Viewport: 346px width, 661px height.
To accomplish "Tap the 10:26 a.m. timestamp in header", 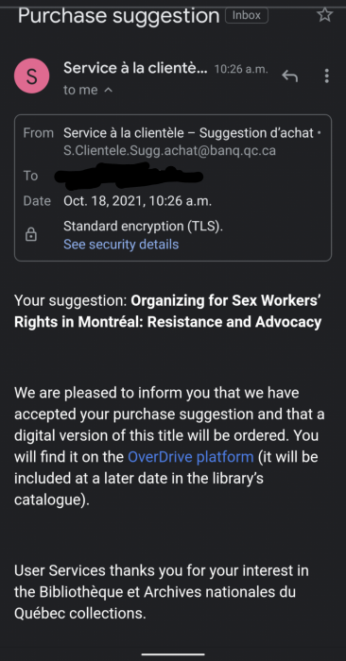I will pyautogui.click(x=241, y=69).
